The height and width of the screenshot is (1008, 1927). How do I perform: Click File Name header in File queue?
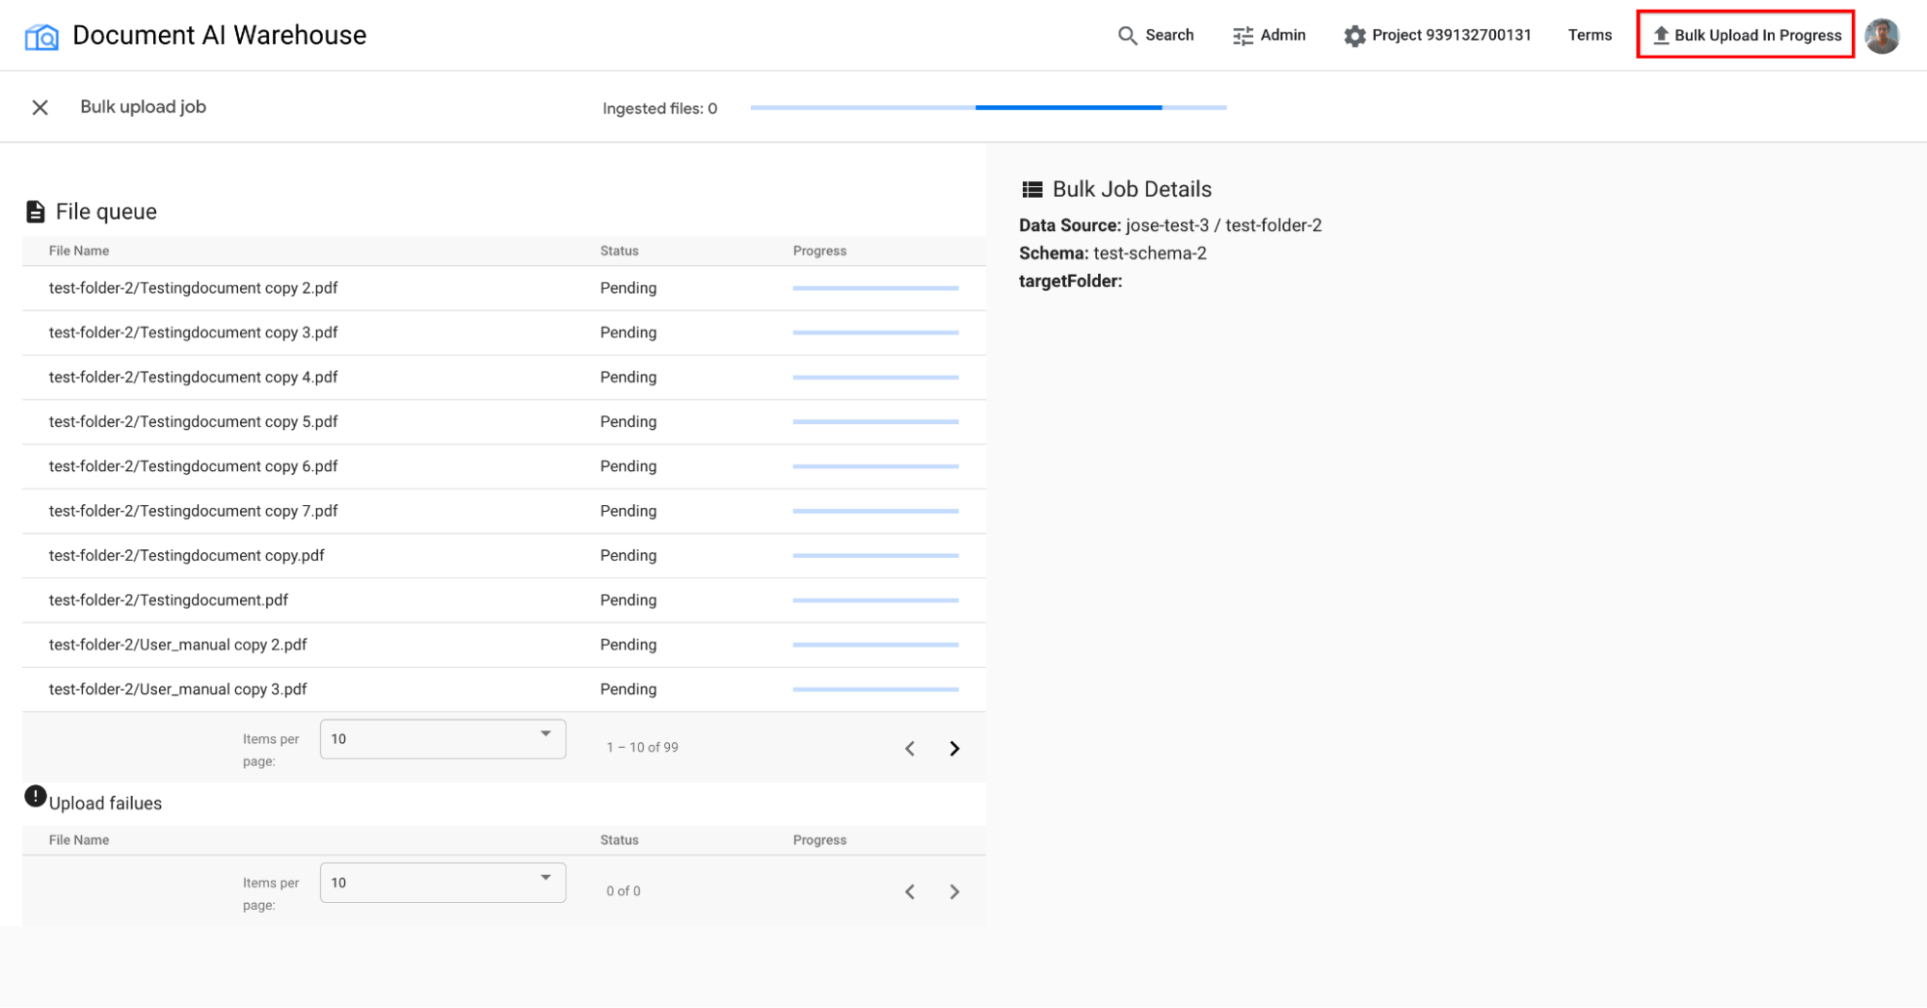point(79,251)
